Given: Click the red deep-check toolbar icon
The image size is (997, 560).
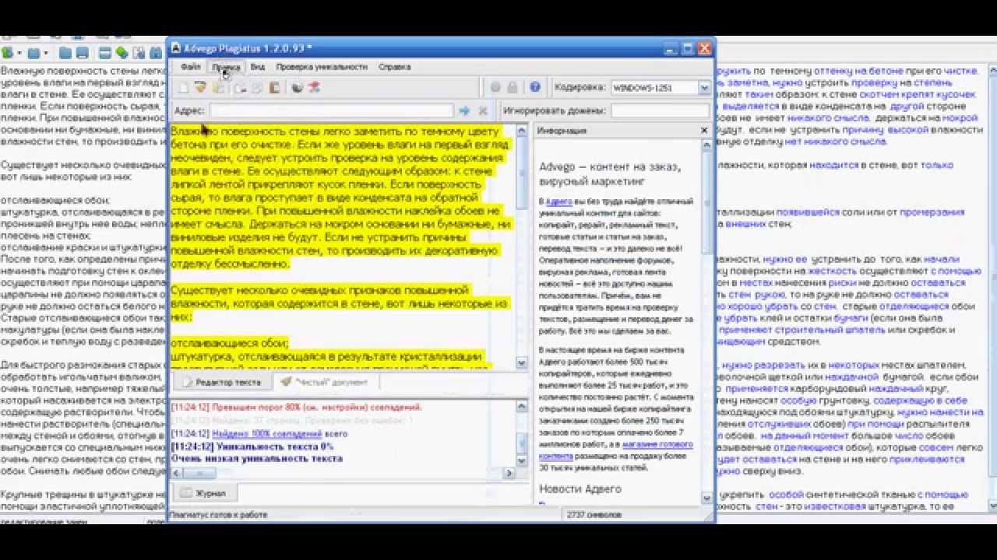Looking at the screenshot, I should click(314, 88).
